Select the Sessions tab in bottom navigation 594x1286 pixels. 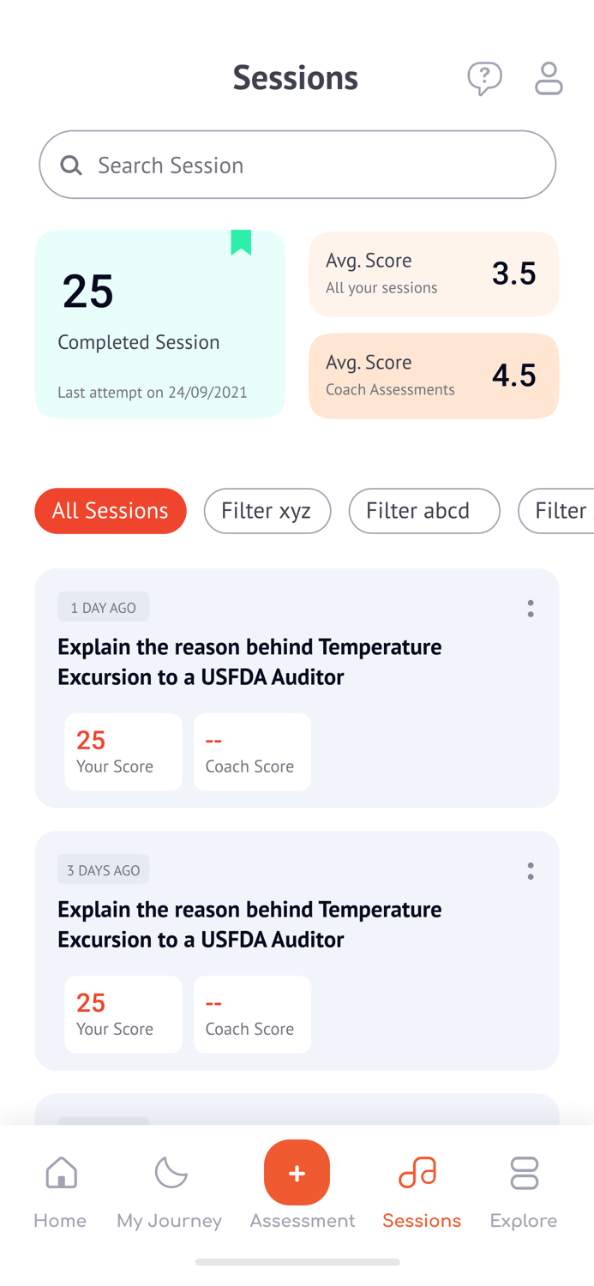click(421, 1187)
